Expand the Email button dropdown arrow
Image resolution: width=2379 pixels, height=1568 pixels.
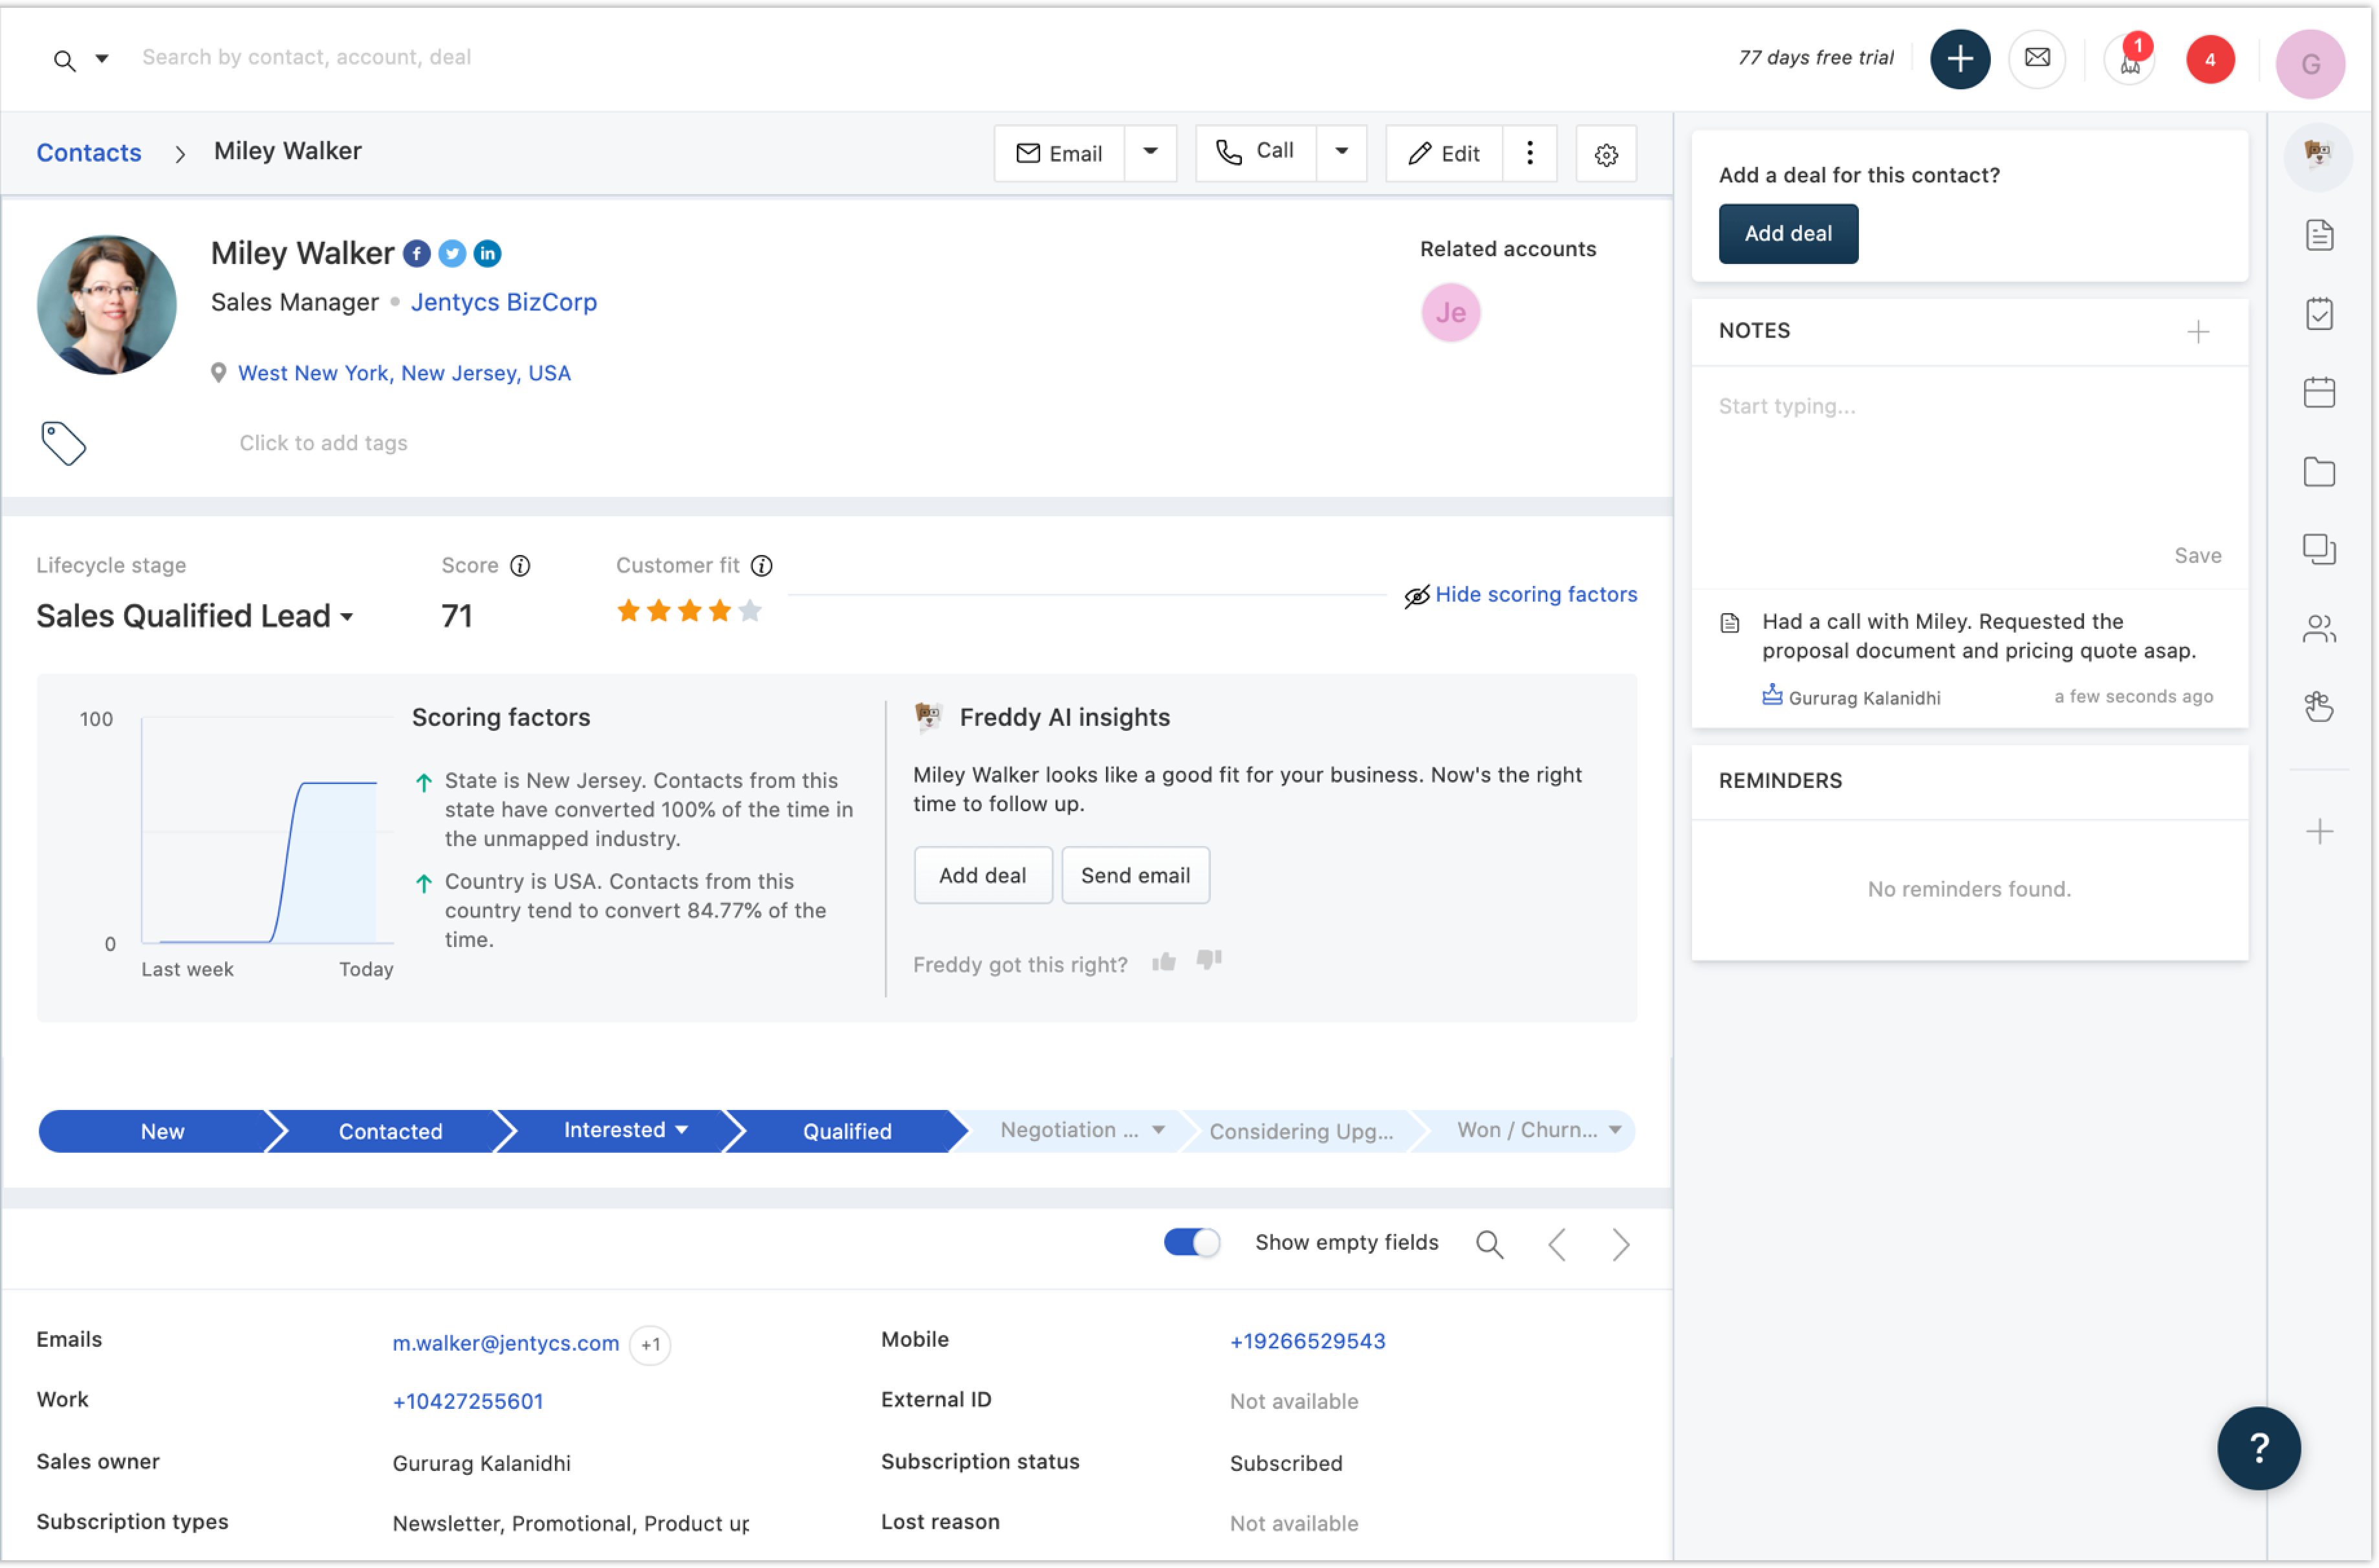(1150, 152)
